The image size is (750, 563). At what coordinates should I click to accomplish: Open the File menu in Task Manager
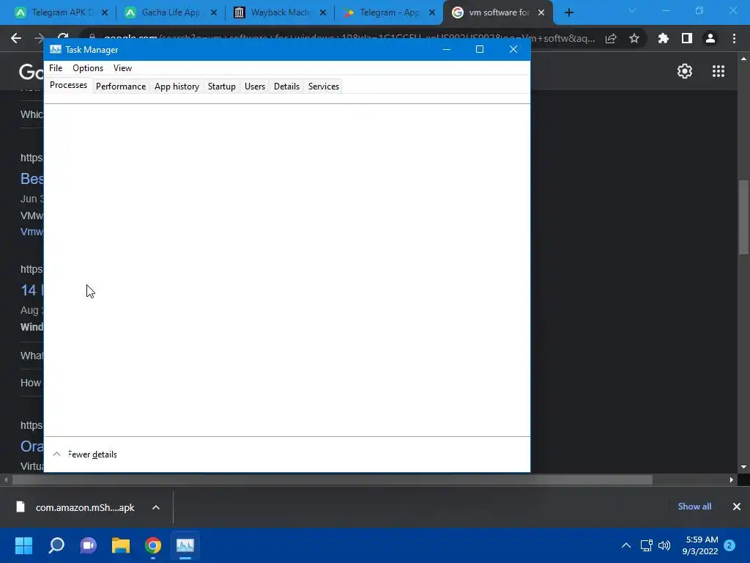56,68
